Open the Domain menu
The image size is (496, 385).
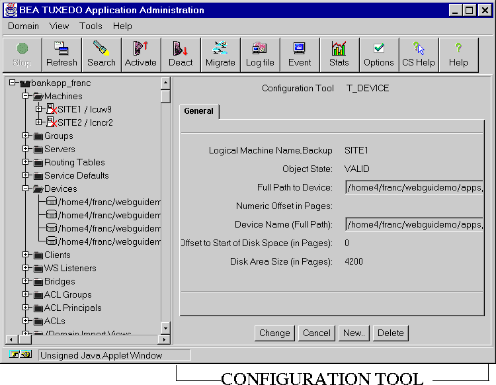[x=23, y=26]
